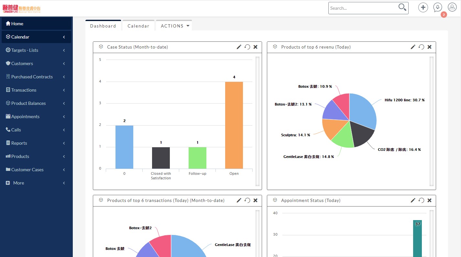Viewport: 461px width, 257px height.
Task: Focus the Search input field
Action: [364, 8]
